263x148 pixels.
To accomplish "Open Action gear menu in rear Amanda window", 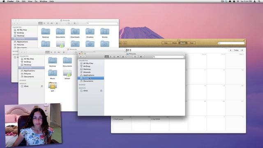I will point(75,23).
